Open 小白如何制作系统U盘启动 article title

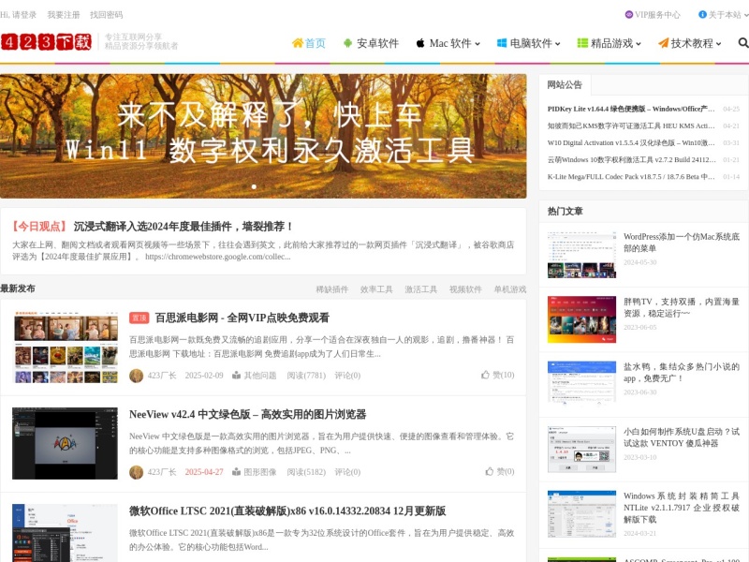tap(682, 437)
